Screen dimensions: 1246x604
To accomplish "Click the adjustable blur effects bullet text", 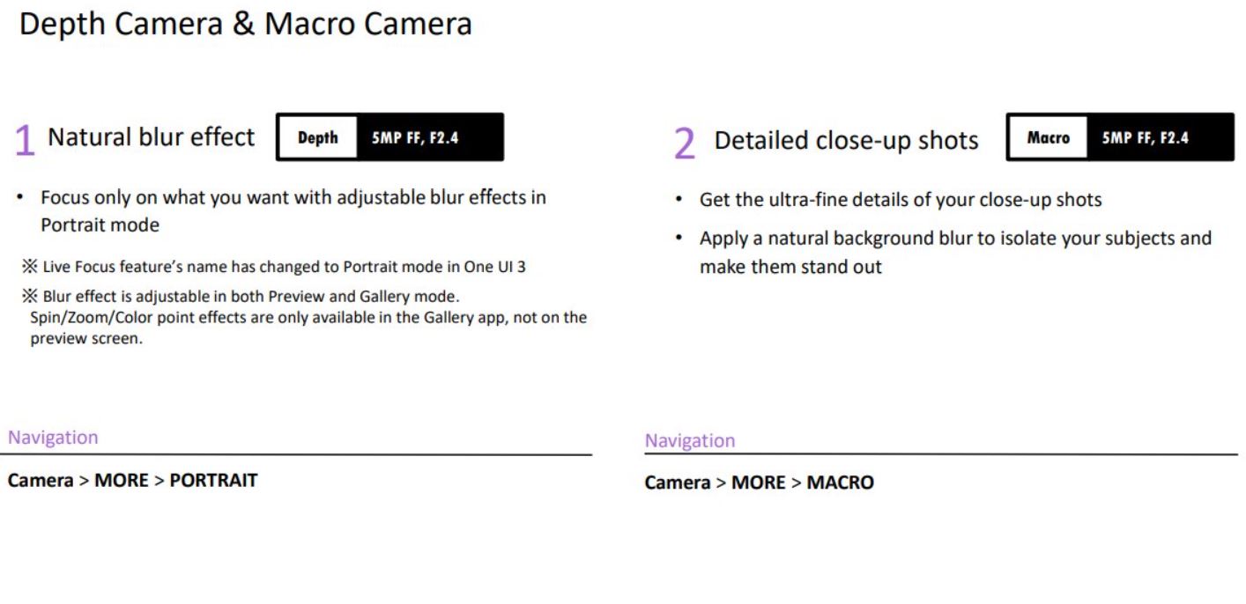I will 293,210.
